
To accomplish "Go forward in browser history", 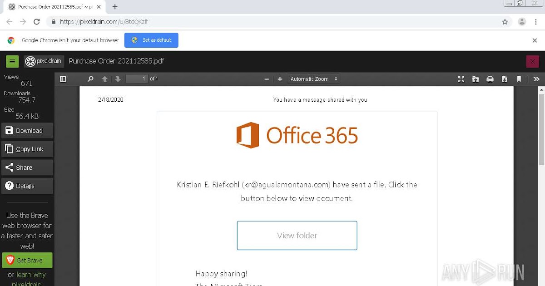I will tap(23, 22).
